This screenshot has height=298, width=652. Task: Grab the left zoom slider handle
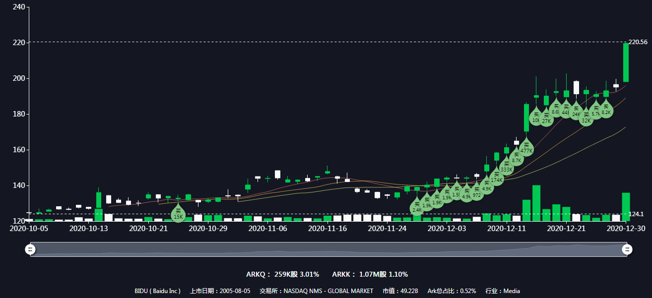coord(30,249)
